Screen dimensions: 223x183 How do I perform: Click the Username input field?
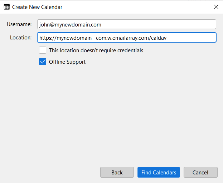click(126, 24)
